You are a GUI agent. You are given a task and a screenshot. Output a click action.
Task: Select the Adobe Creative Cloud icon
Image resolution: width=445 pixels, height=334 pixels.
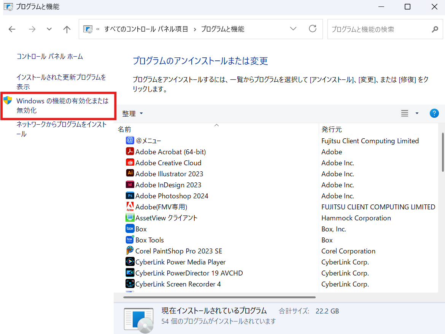tap(130, 163)
